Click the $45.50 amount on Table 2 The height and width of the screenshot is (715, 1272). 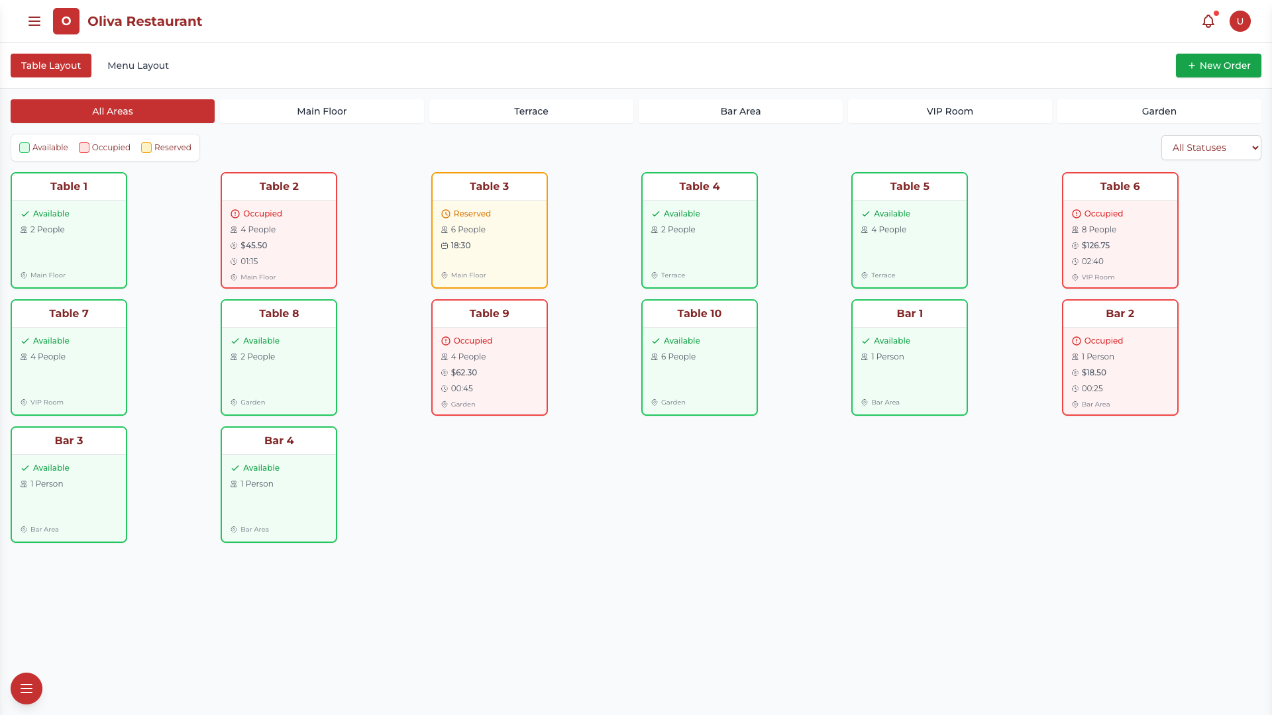point(254,246)
